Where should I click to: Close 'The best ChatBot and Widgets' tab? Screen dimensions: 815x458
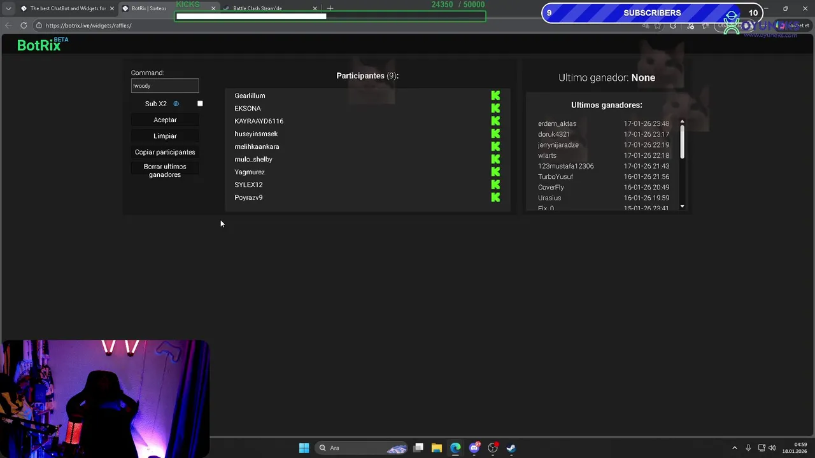tap(112, 8)
